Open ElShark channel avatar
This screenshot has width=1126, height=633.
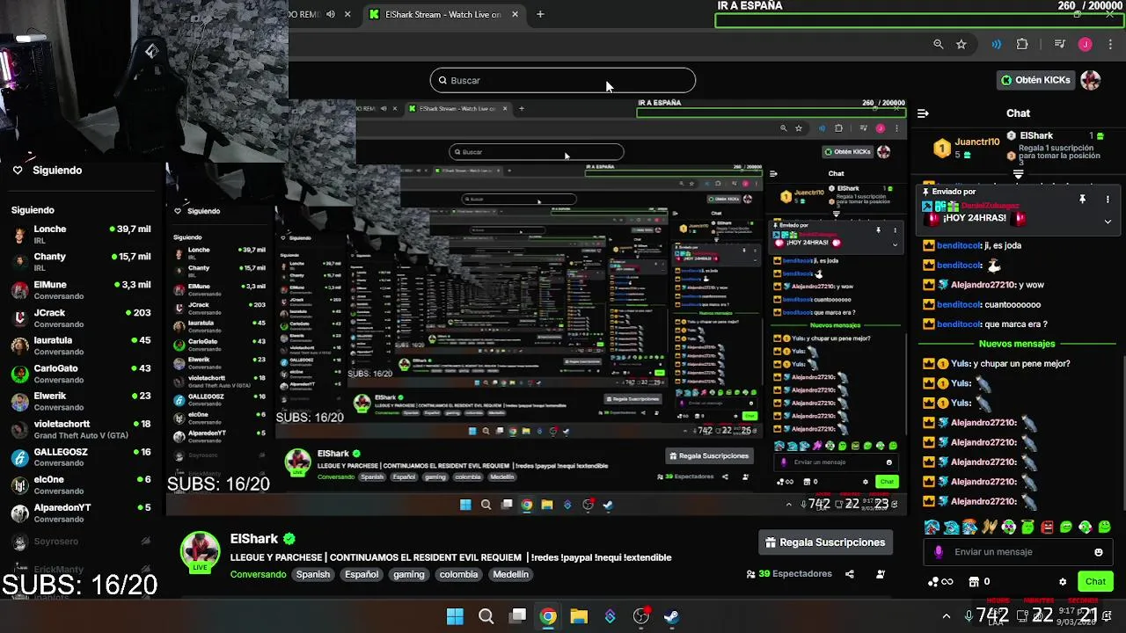point(200,550)
